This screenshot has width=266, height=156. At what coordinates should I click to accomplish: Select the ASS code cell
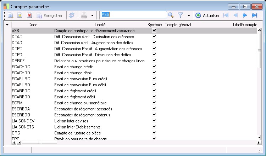coord(33,31)
